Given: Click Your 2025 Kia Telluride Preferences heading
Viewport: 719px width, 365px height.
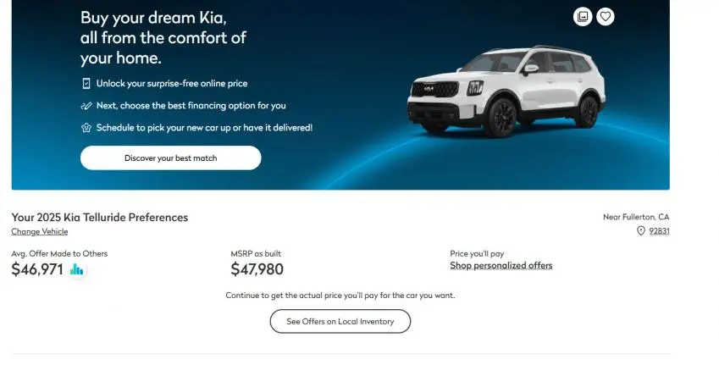Looking at the screenshot, I should 100,218.
